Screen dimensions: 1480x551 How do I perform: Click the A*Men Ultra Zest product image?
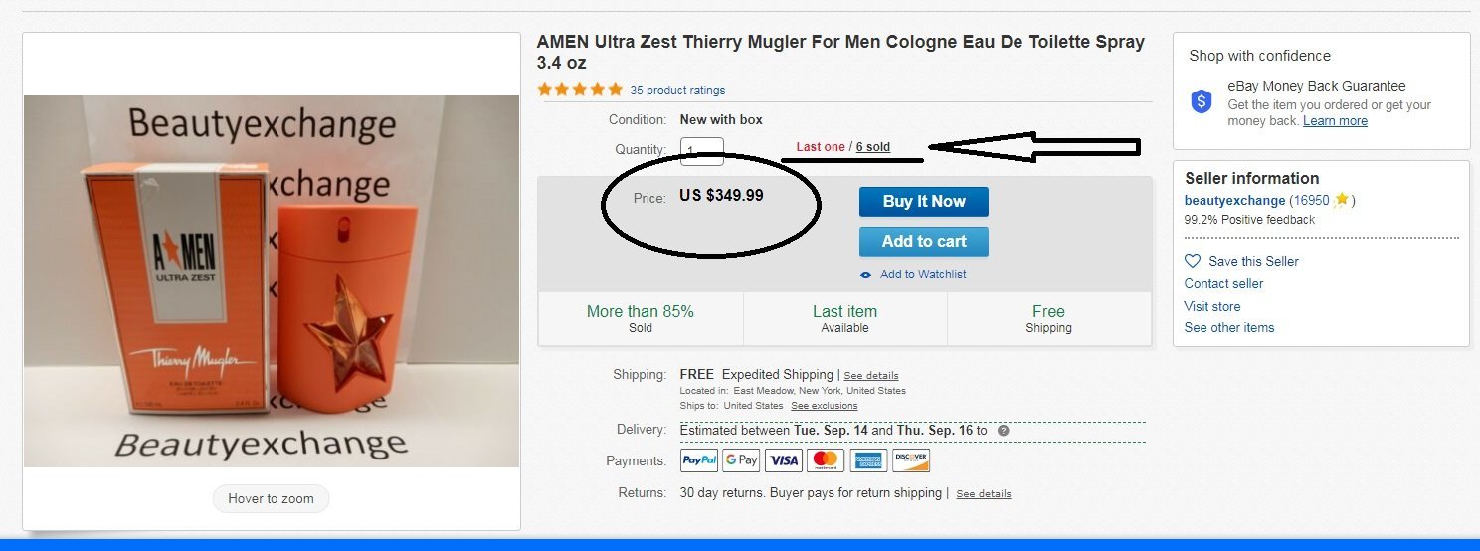coord(272,281)
